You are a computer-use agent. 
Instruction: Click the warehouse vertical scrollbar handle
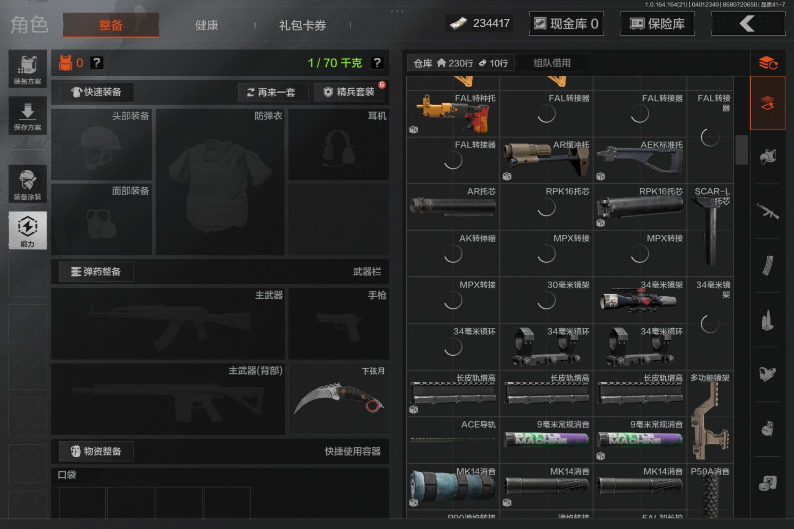tap(741, 150)
